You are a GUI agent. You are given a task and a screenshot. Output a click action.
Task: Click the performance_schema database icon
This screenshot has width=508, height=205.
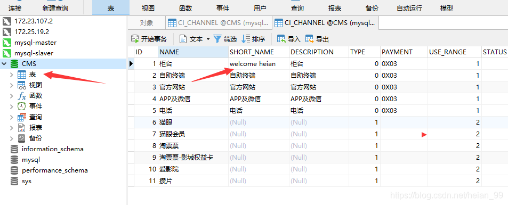point(14,170)
